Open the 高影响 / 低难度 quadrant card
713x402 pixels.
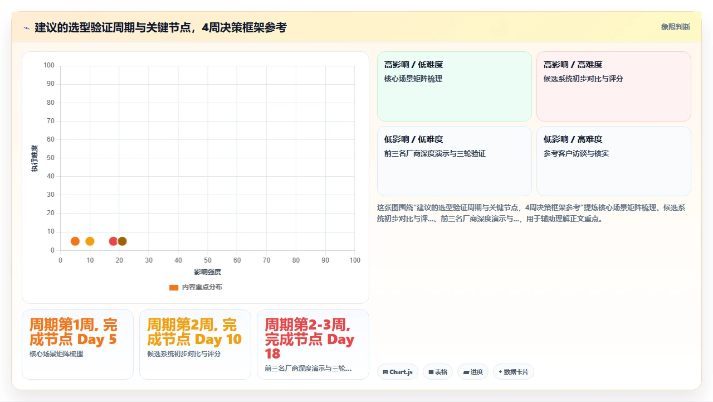click(x=455, y=86)
